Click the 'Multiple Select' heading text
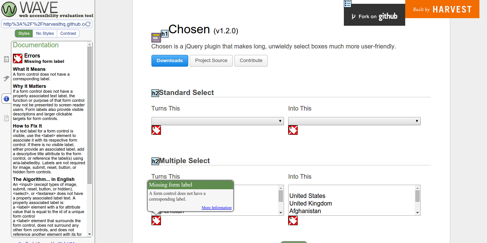Image resolution: width=487 pixels, height=243 pixels. (184, 161)
